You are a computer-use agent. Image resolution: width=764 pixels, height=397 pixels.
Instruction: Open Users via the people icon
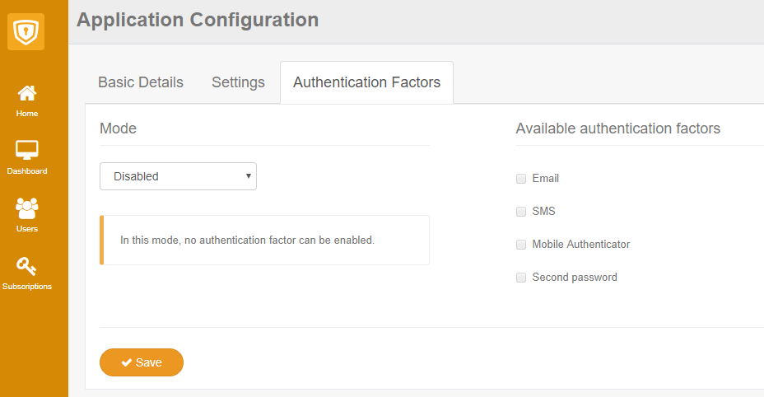tap(27, 208)
